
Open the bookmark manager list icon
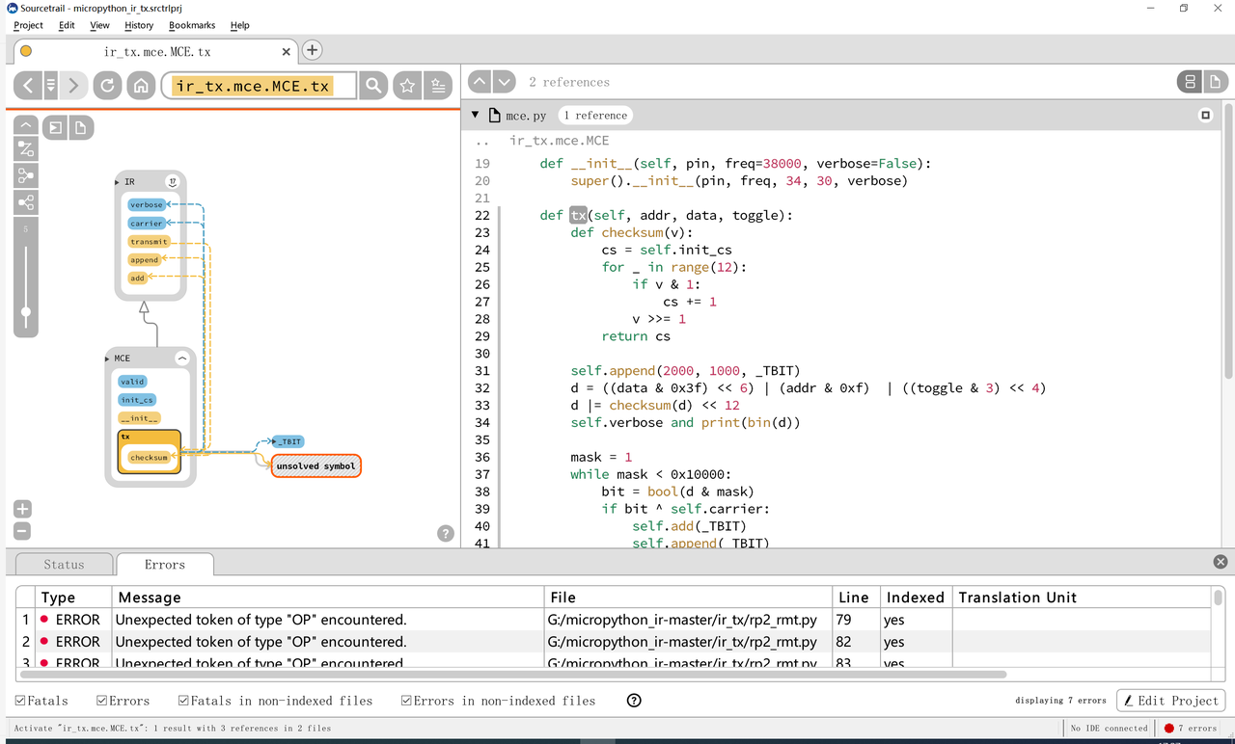point(438,86)
